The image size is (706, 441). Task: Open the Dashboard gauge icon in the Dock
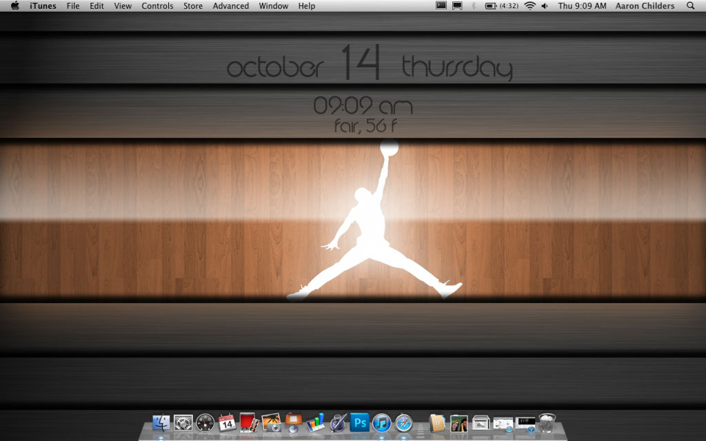[205, 423]
